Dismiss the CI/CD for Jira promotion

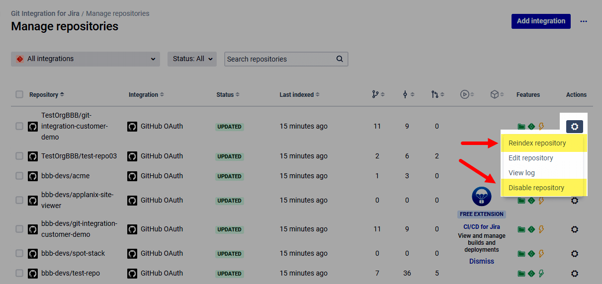click(x=482, y=261)
